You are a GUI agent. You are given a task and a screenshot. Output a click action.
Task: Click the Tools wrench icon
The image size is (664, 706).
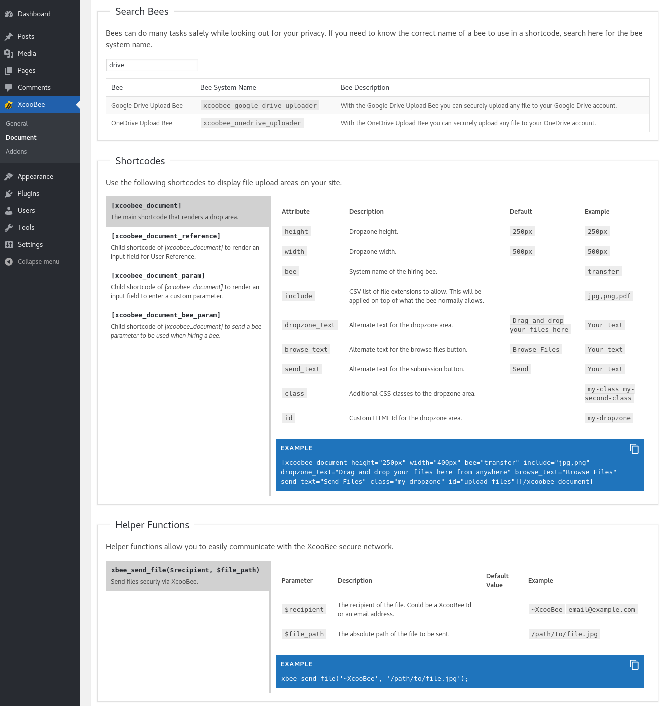click(x=9, y=227)
